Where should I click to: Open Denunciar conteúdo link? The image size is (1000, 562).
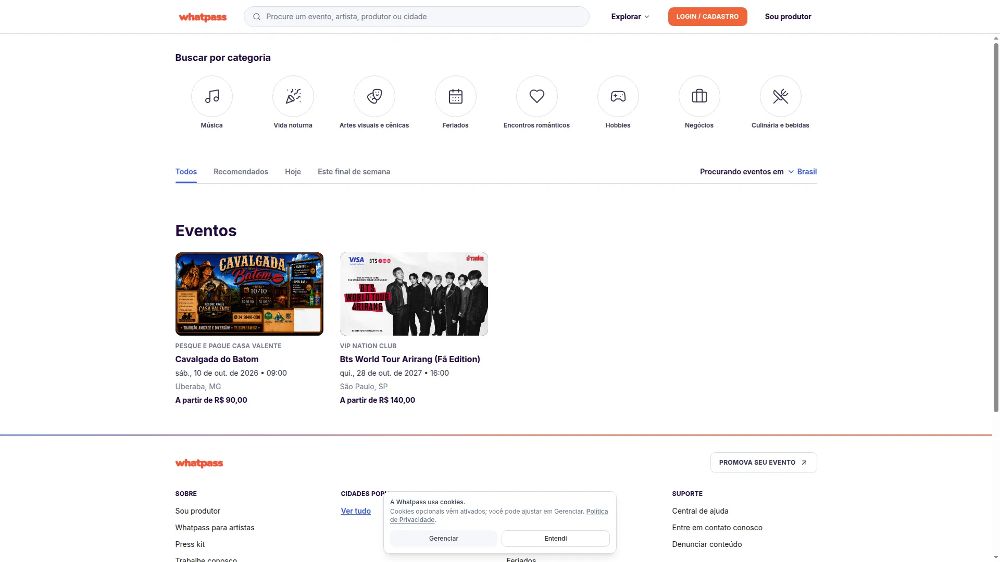[x=707, y=544]
